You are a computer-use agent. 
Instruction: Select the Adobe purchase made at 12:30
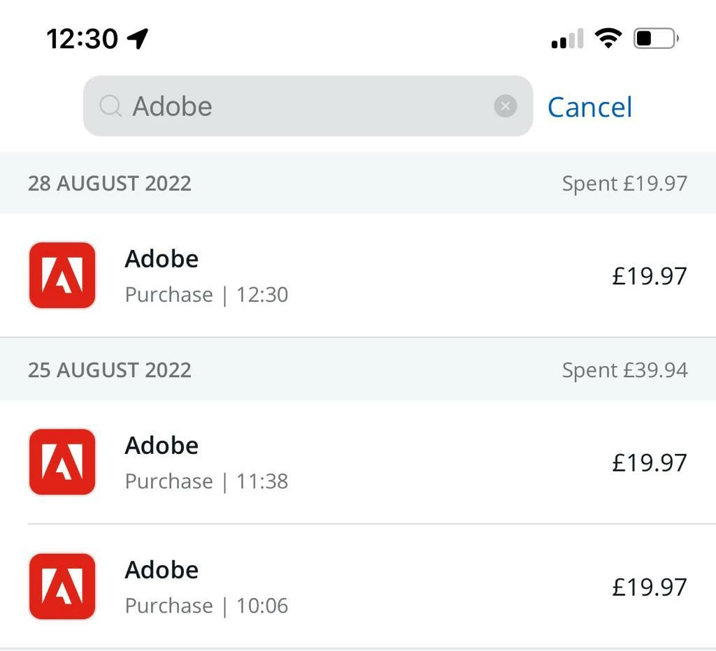(358, 275)
